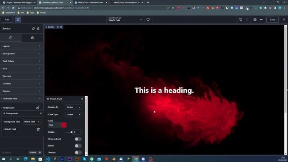Screen dimensions: 288x162
Task: Open the Design bookmarks folder
Action: 41,13
